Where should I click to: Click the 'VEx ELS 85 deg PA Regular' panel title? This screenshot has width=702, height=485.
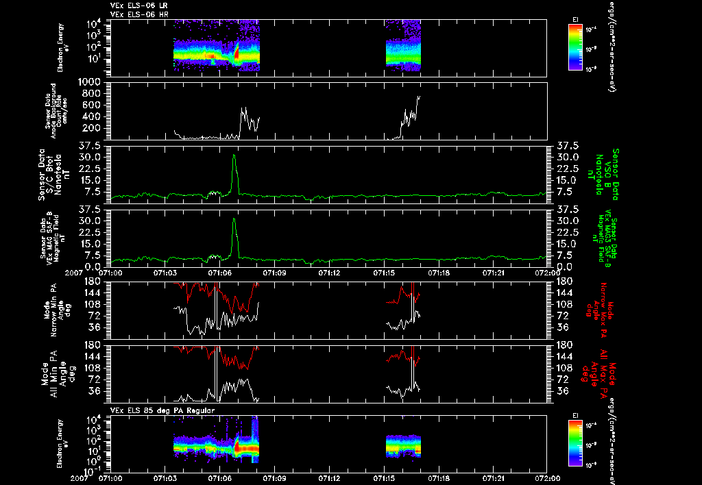tap(162, 410)
